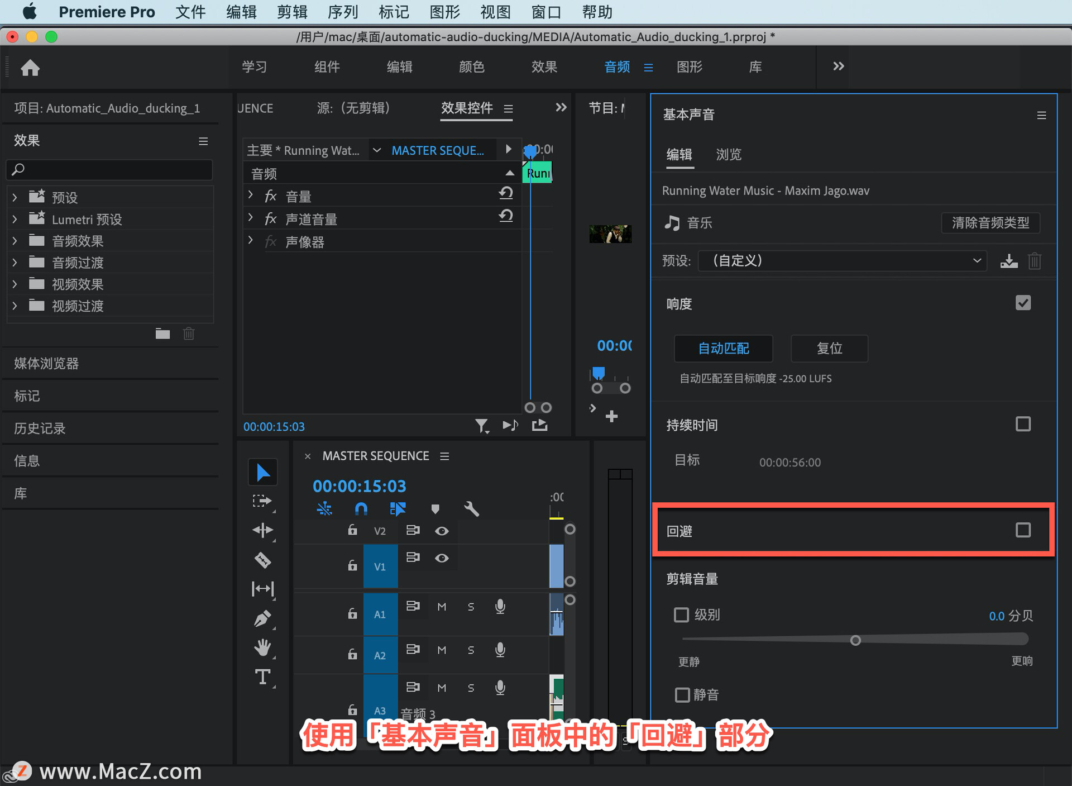The image size is (1072, 786).
Task: Click 清除音频类型 button
Action: pos(990,223)
